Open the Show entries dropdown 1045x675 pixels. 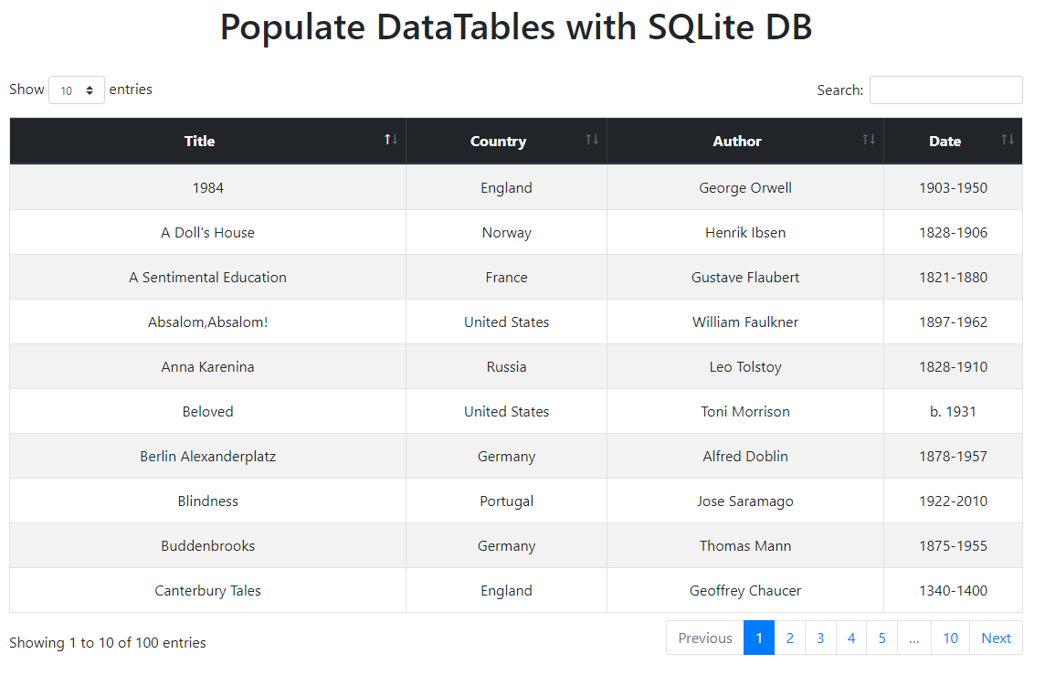(77, 90)
